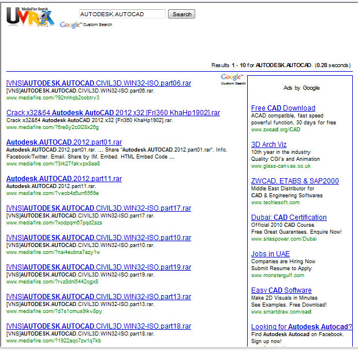Click the mediafire.com/?xodpqm67pqd2szs URL
358x350 pixels.
[x=54, y=223]
